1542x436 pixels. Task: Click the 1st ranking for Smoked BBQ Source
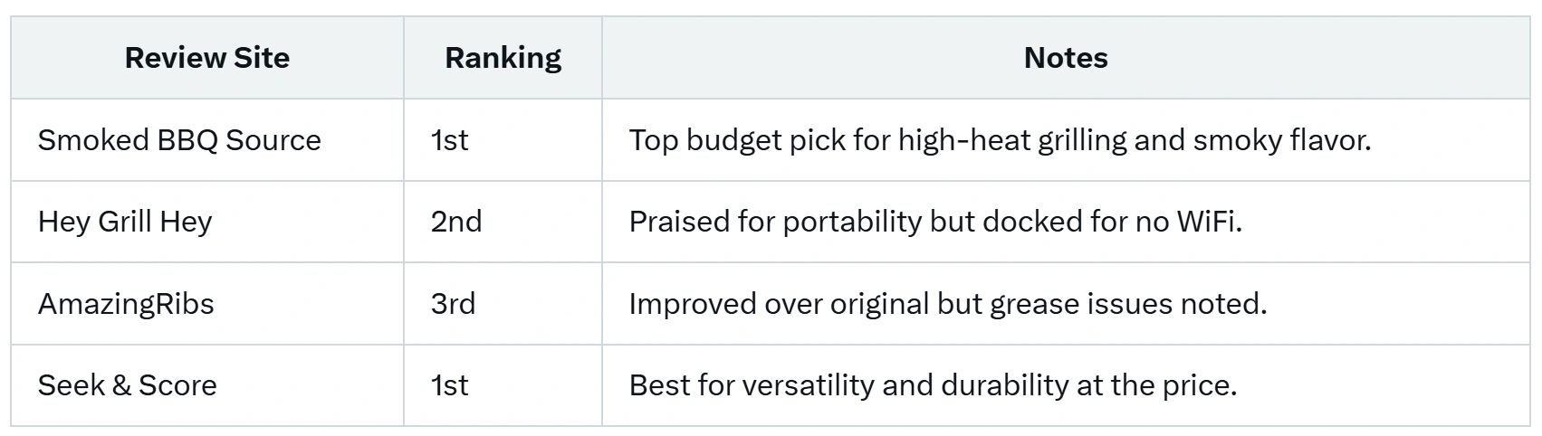click(450, 140)
